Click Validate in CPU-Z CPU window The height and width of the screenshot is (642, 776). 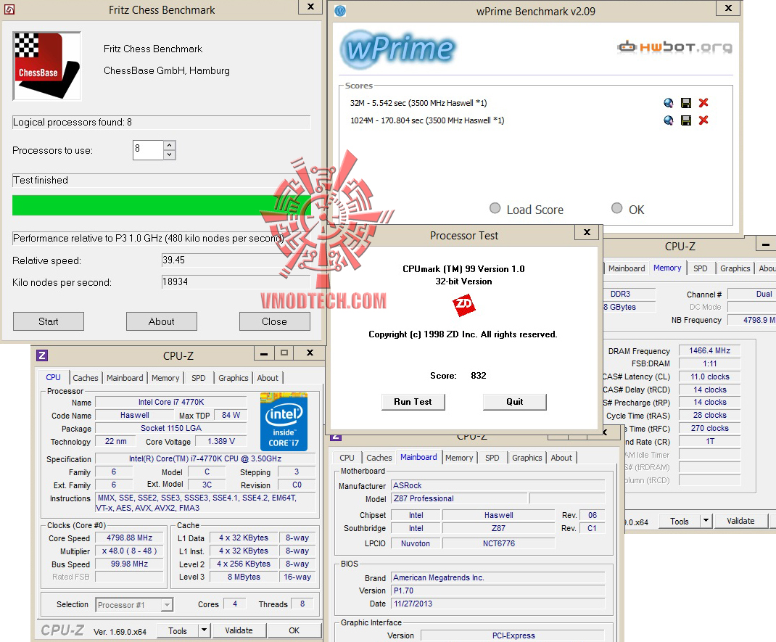(x=239, y=630)
